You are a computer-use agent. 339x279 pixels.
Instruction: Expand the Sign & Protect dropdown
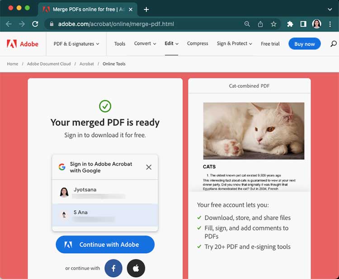click(234, 43)
